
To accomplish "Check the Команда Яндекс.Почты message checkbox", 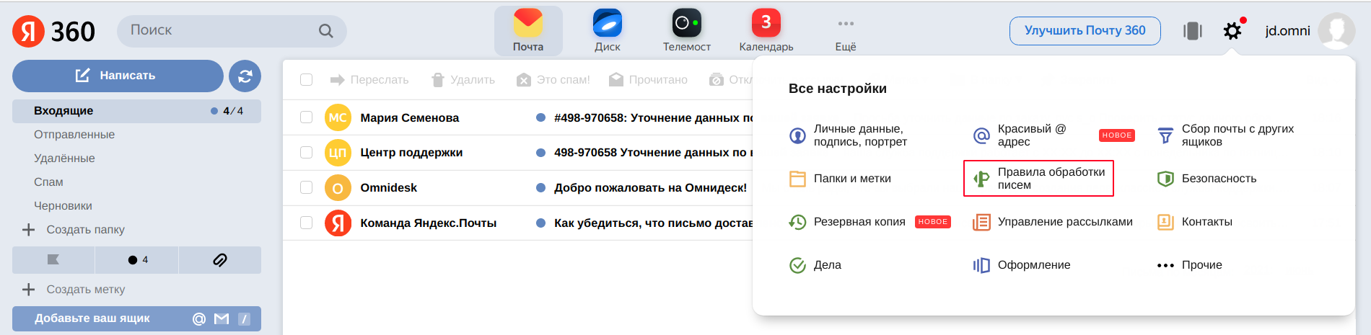I will pos(306,223).
